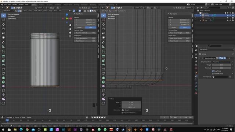Select the Rotate tool in left viewport

[3, 29]
